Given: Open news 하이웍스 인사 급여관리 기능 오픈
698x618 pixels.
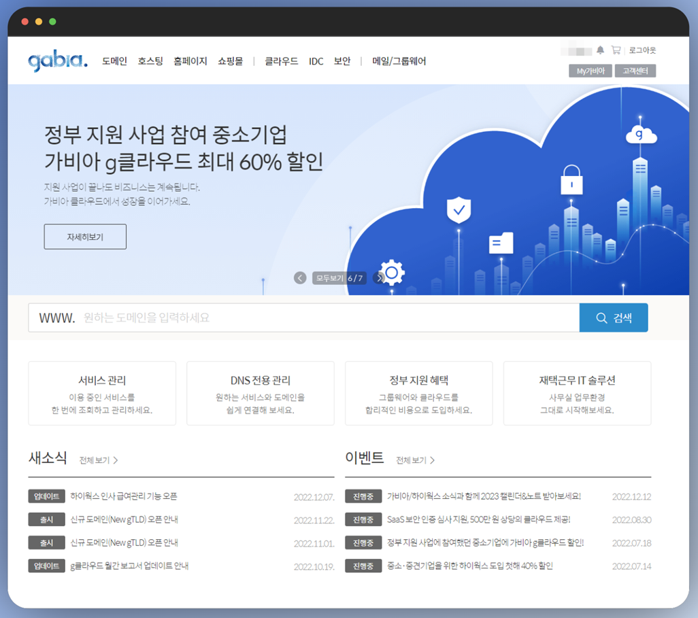Looking at the screenshot, I should pyautogui.click(x=124, y=496).
